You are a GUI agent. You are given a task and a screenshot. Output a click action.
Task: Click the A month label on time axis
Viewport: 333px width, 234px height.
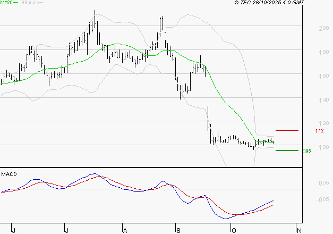pos(125,231)
